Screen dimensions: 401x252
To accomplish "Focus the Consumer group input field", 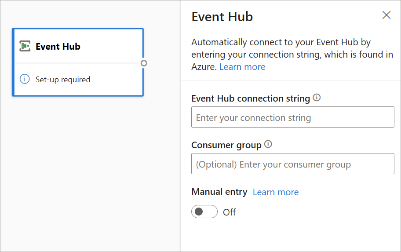I will (x=292, y=164).
